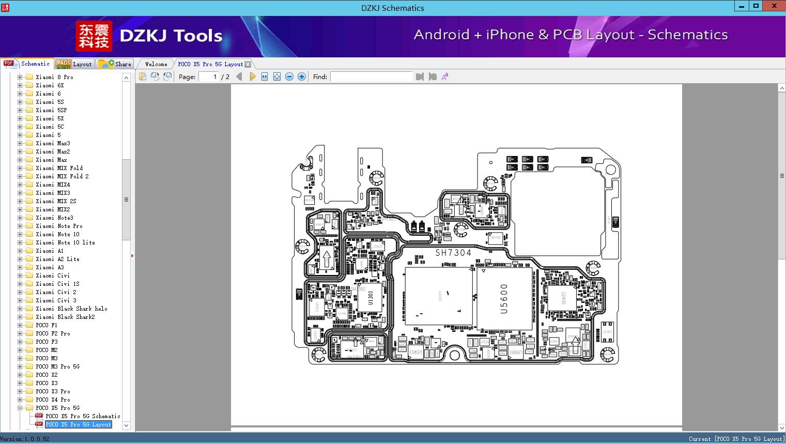Select the POCO X4 Pro entry
The width and height of the screenshot is (786, 444).
(53, 400)
